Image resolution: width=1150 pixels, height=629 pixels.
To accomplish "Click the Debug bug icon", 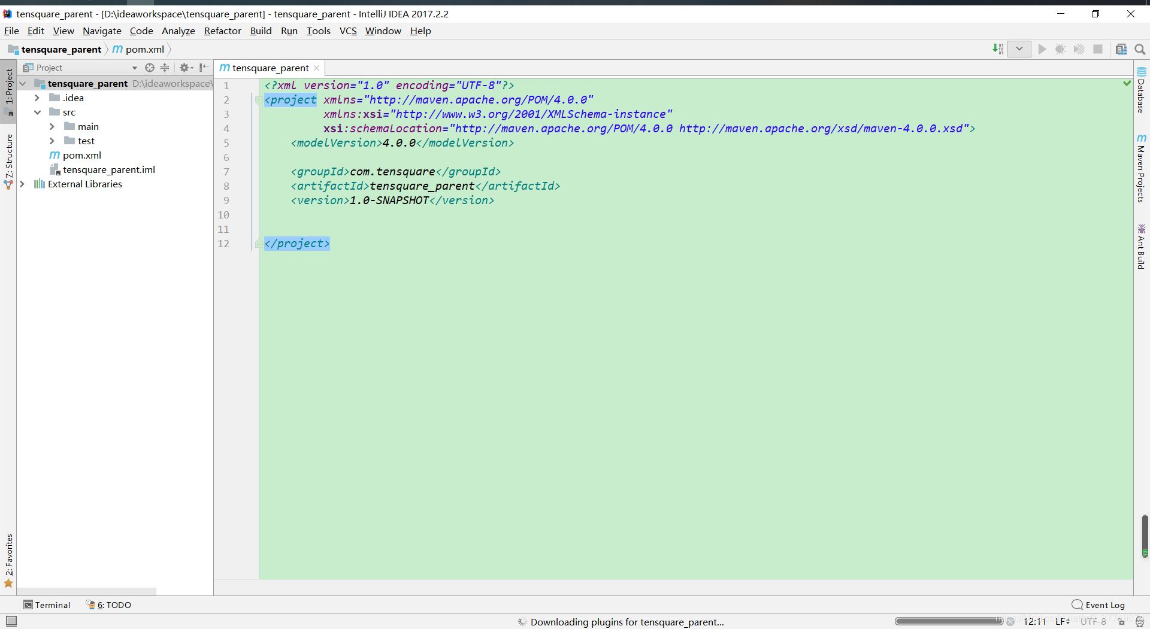I will pos(1060,49).
